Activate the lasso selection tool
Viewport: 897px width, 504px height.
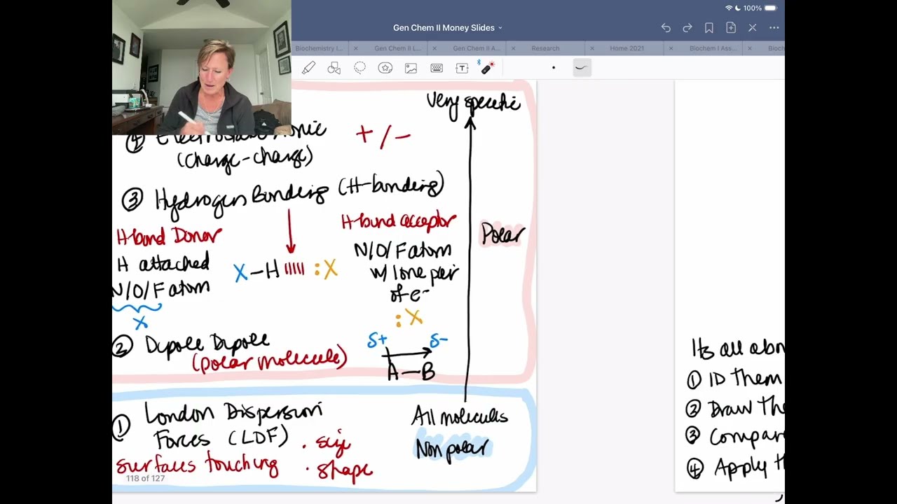(x=360, y=68)
